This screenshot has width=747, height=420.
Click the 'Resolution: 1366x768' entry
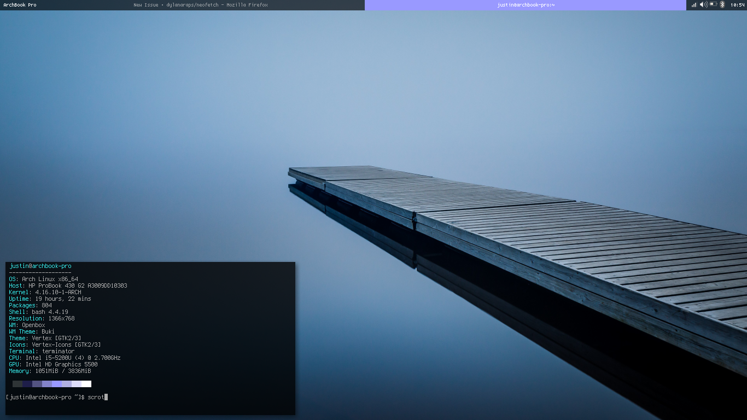click(x=41, y=318)
